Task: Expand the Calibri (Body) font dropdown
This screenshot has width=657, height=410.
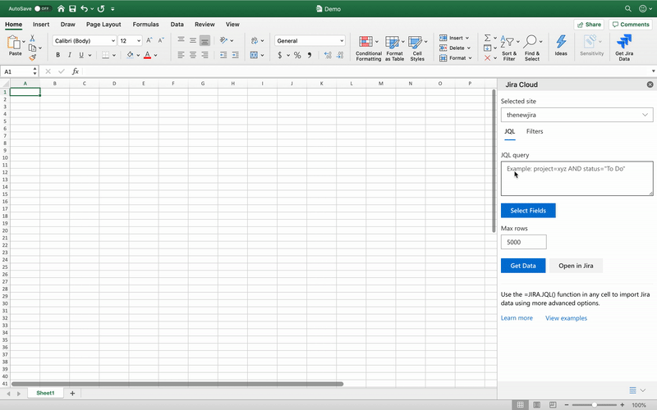Action: [x=113, y=41]
